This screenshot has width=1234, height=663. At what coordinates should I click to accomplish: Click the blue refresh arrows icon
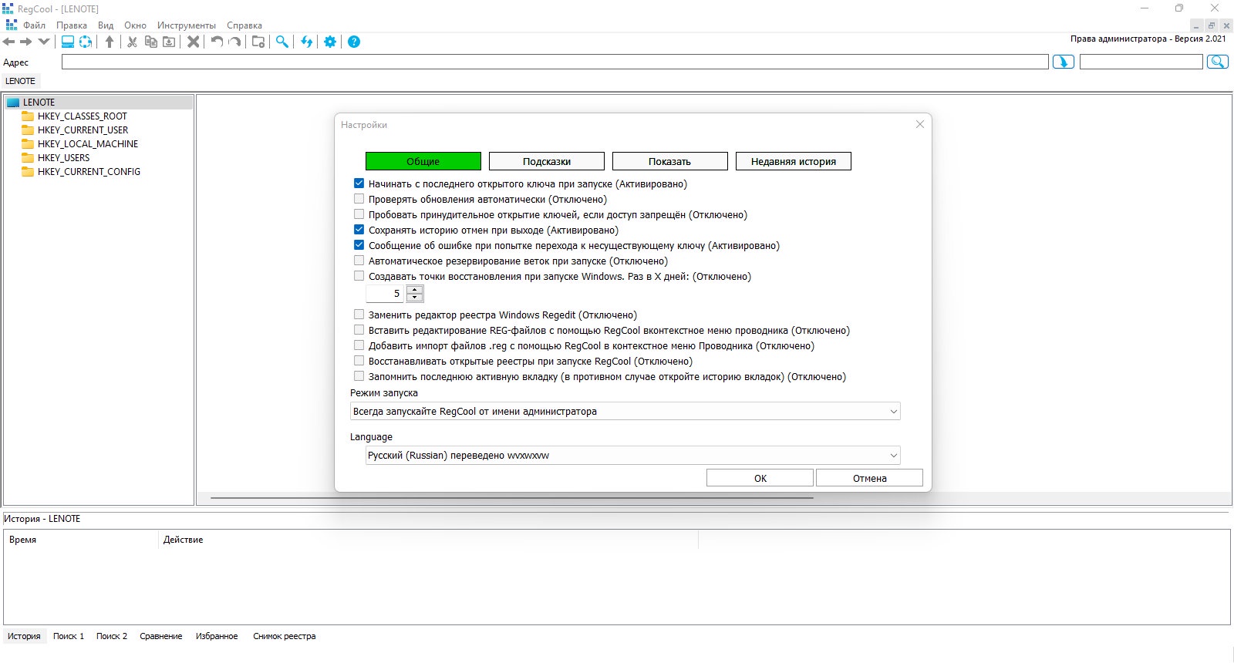[x=307, y=42]
